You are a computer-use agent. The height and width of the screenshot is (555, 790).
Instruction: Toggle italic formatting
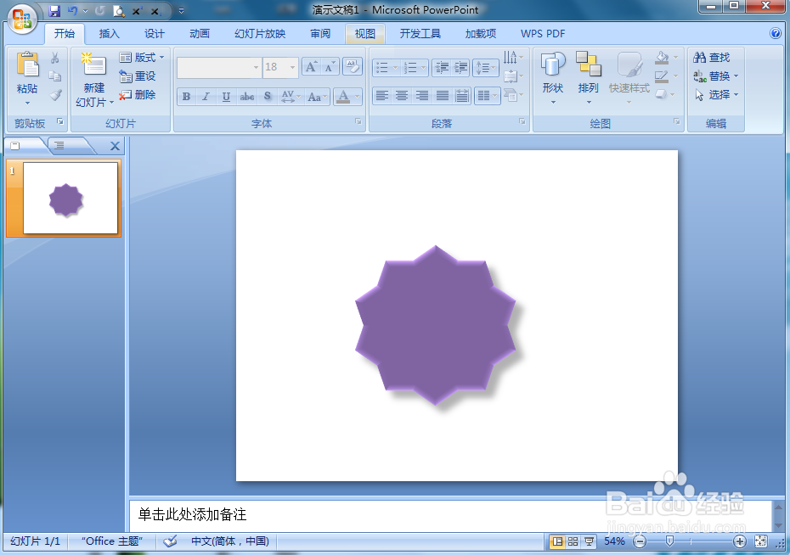(x=206, y=97)
